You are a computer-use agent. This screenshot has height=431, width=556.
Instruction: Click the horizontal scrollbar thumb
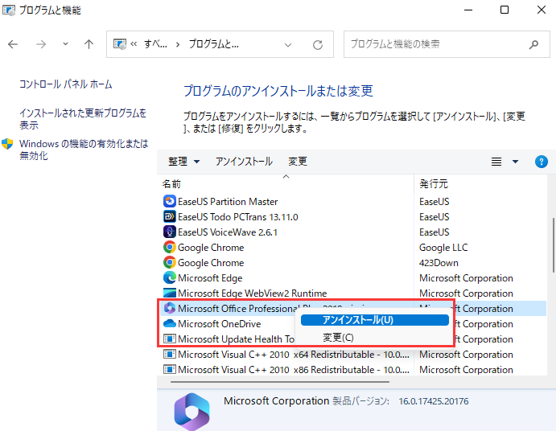pos(280,382)
